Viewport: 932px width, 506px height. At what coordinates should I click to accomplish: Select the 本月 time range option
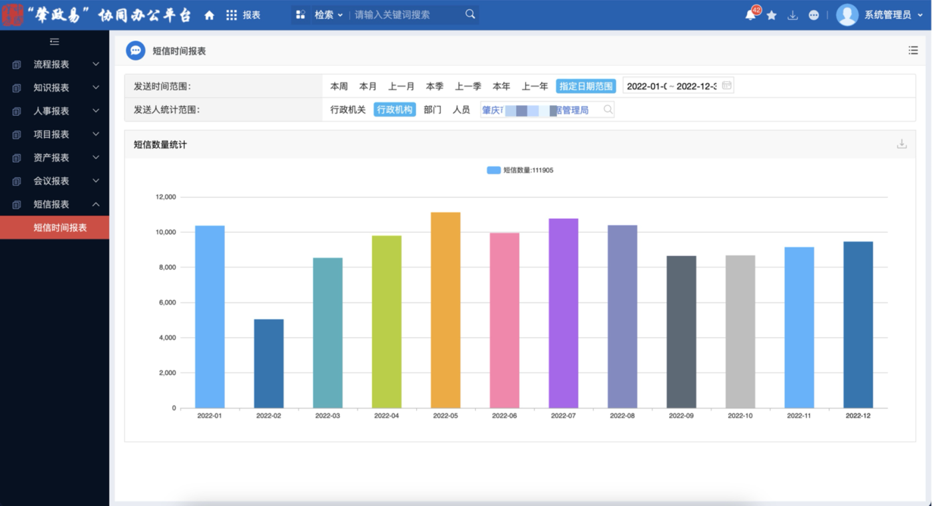click(367, 86)
